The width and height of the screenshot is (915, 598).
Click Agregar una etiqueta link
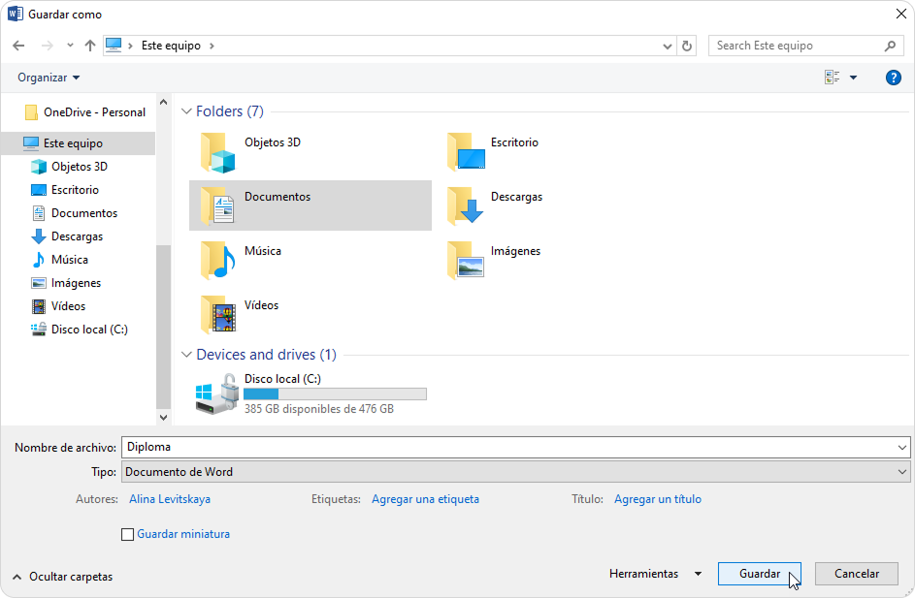(425, 499)
